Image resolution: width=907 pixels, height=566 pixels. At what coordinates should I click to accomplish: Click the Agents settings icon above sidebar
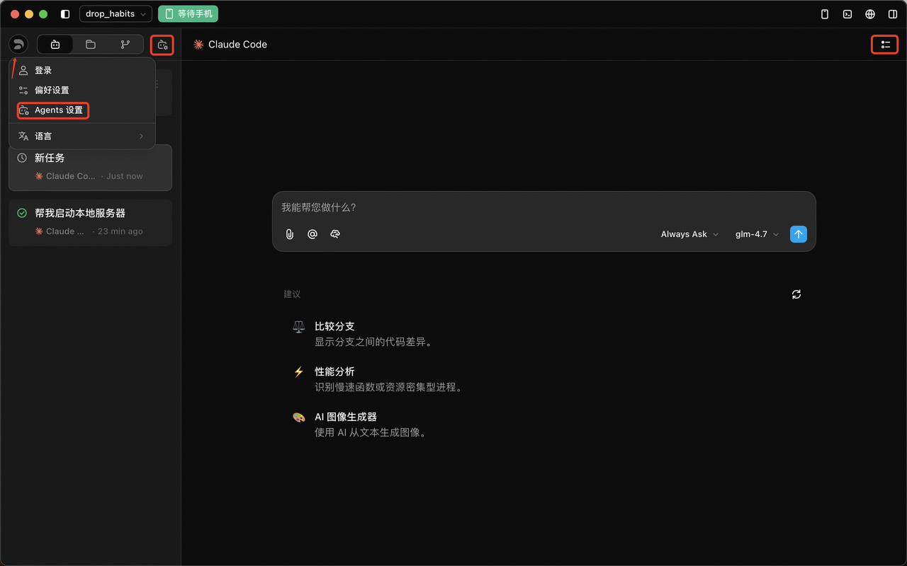[162, 45]
